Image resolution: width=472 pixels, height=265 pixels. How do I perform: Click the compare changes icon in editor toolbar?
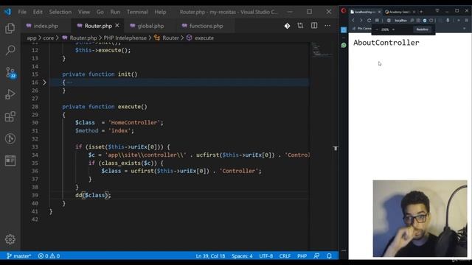[300, 26]
